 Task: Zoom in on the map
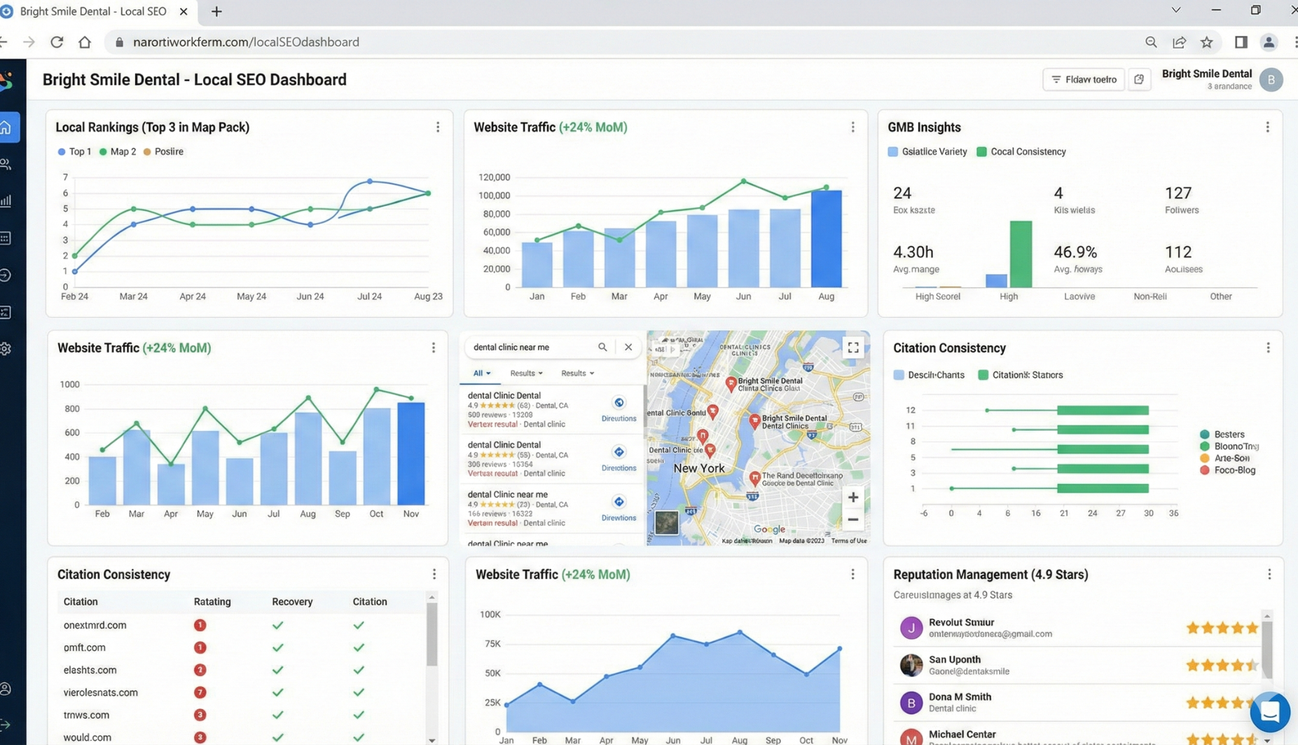click(852, 498)
